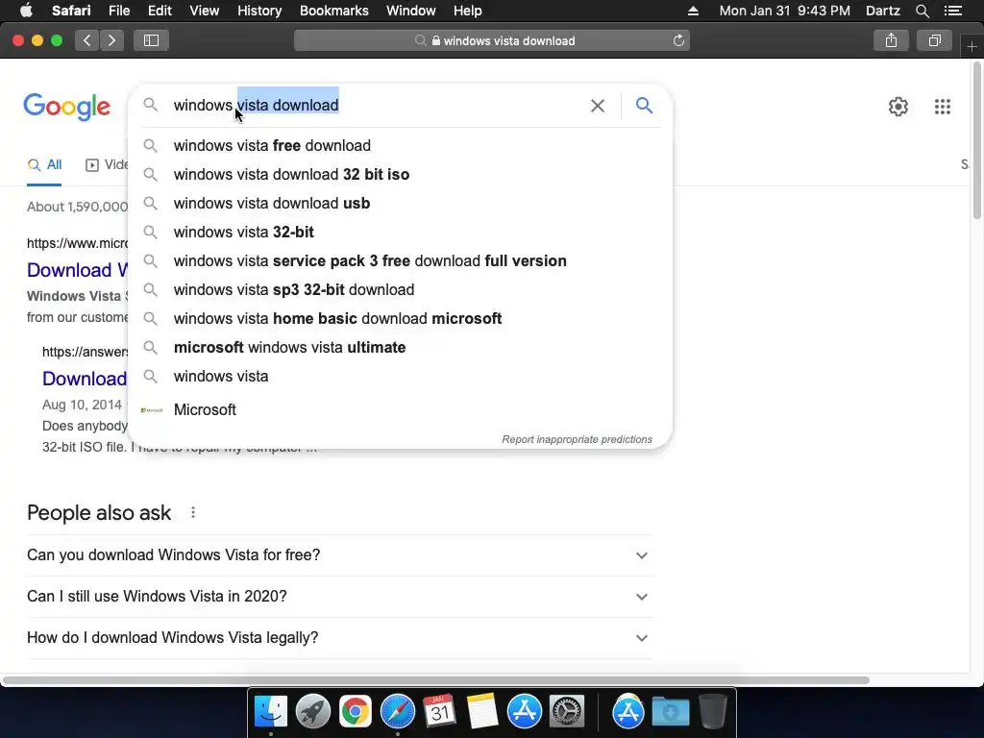Click inside the Google search text field
This screenshot has height=738, width=984.
(x=377, y=106)
